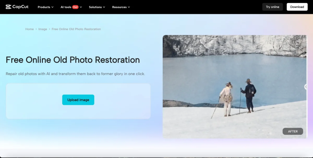This screenshot has height=158, width=313.
Task: Select the Free Online Old Photo Restoration breadcrumb
Action: 76,29
